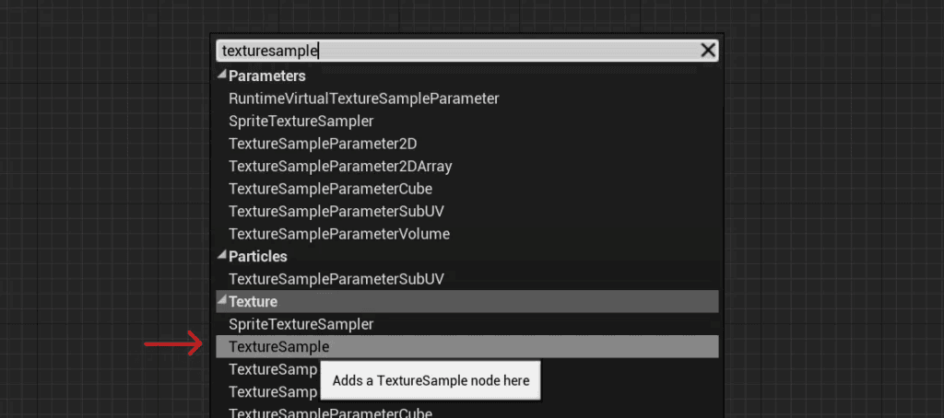Choose SpriteTextureSampler under Parameters
Image resolution: width=944 pixels, height=418 pixels.
pyautogui.click(x=301, y=122)
